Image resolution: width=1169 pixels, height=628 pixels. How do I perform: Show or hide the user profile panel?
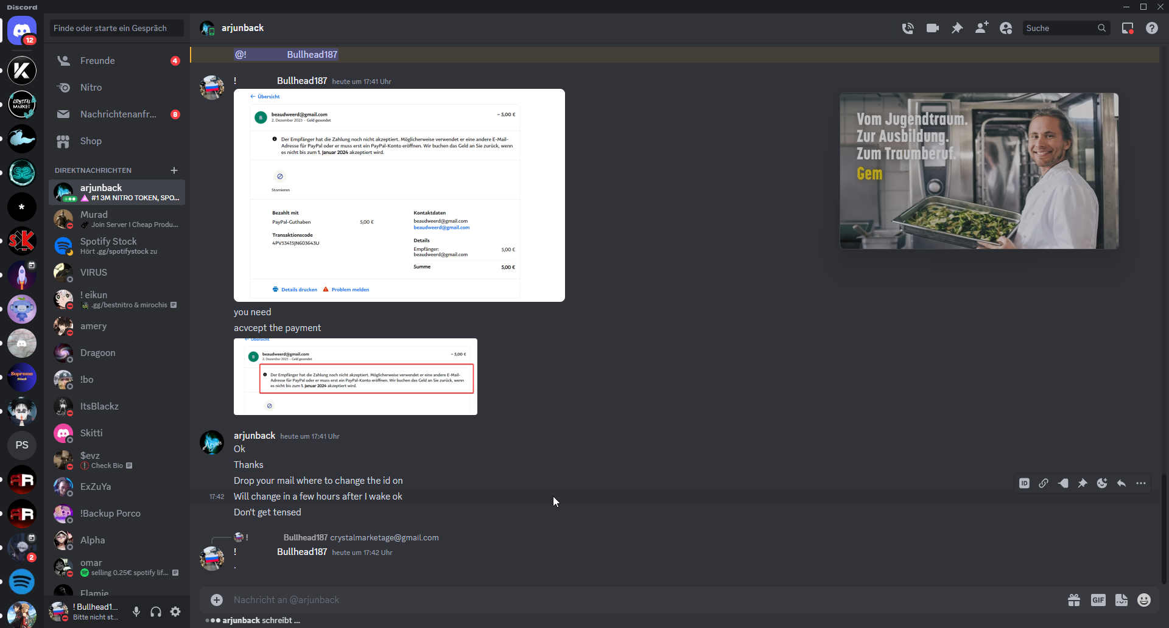point(1006,28)
